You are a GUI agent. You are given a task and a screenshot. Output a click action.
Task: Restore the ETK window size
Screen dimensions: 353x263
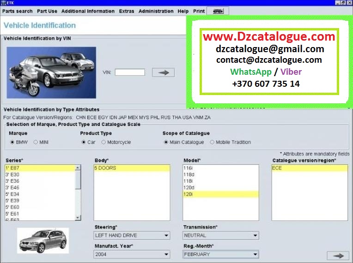pyautogui.click(x=343, y=3)
